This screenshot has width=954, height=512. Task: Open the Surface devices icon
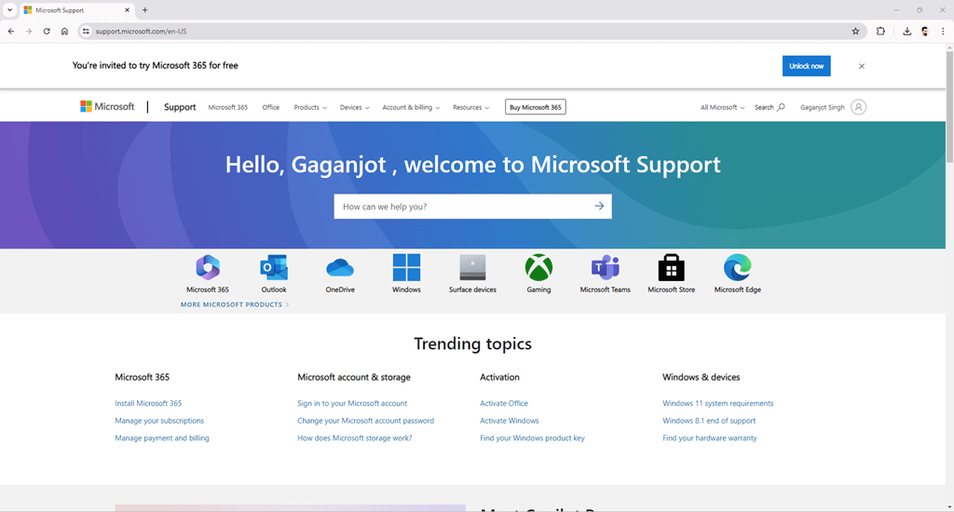click(472, 267)
